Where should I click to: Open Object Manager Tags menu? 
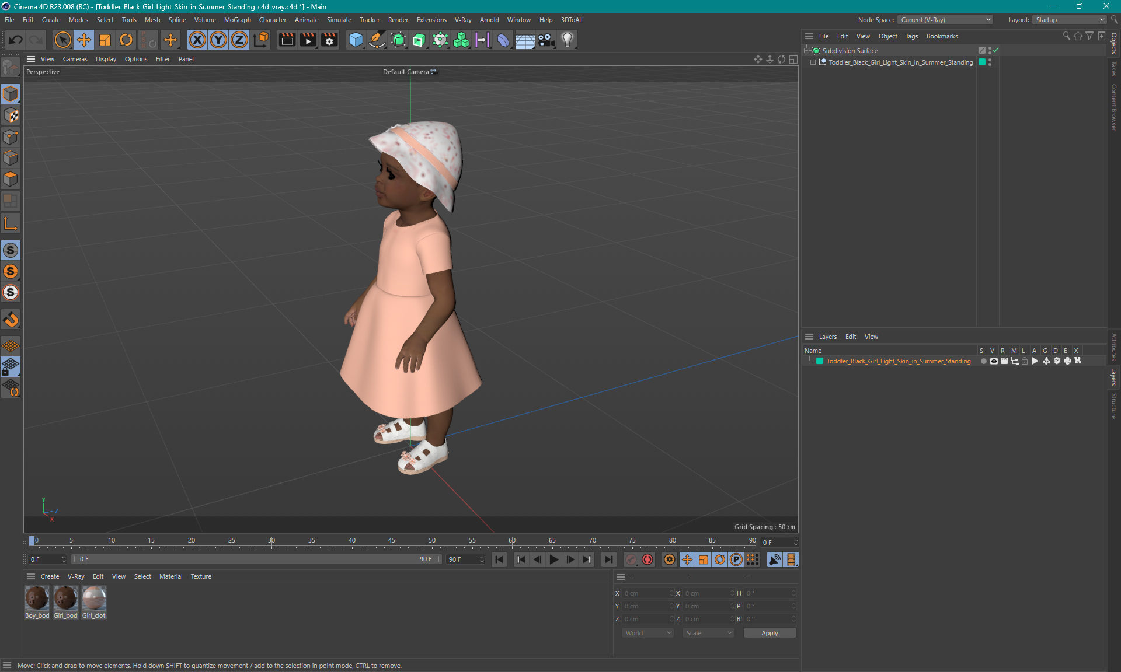[x=911, y=36]
